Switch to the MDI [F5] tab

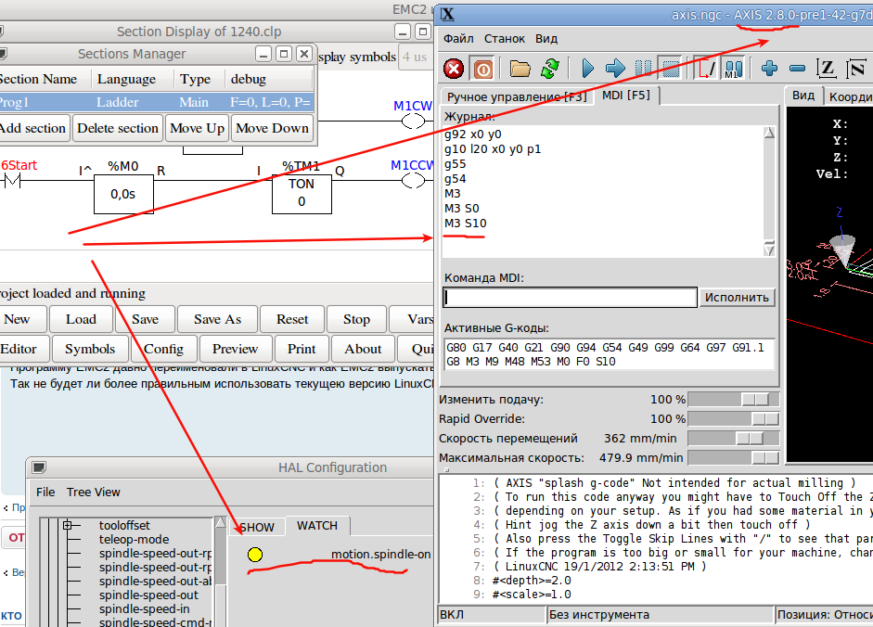[x=626, y=96]
